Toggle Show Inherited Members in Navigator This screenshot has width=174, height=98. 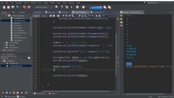3,93
